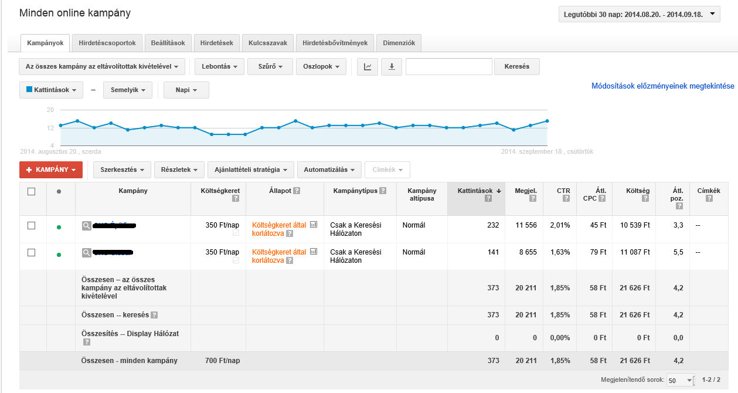This screenshot has height=393, width=738.
Task: Open the date range dropdown
Action: tap(640, 14)
